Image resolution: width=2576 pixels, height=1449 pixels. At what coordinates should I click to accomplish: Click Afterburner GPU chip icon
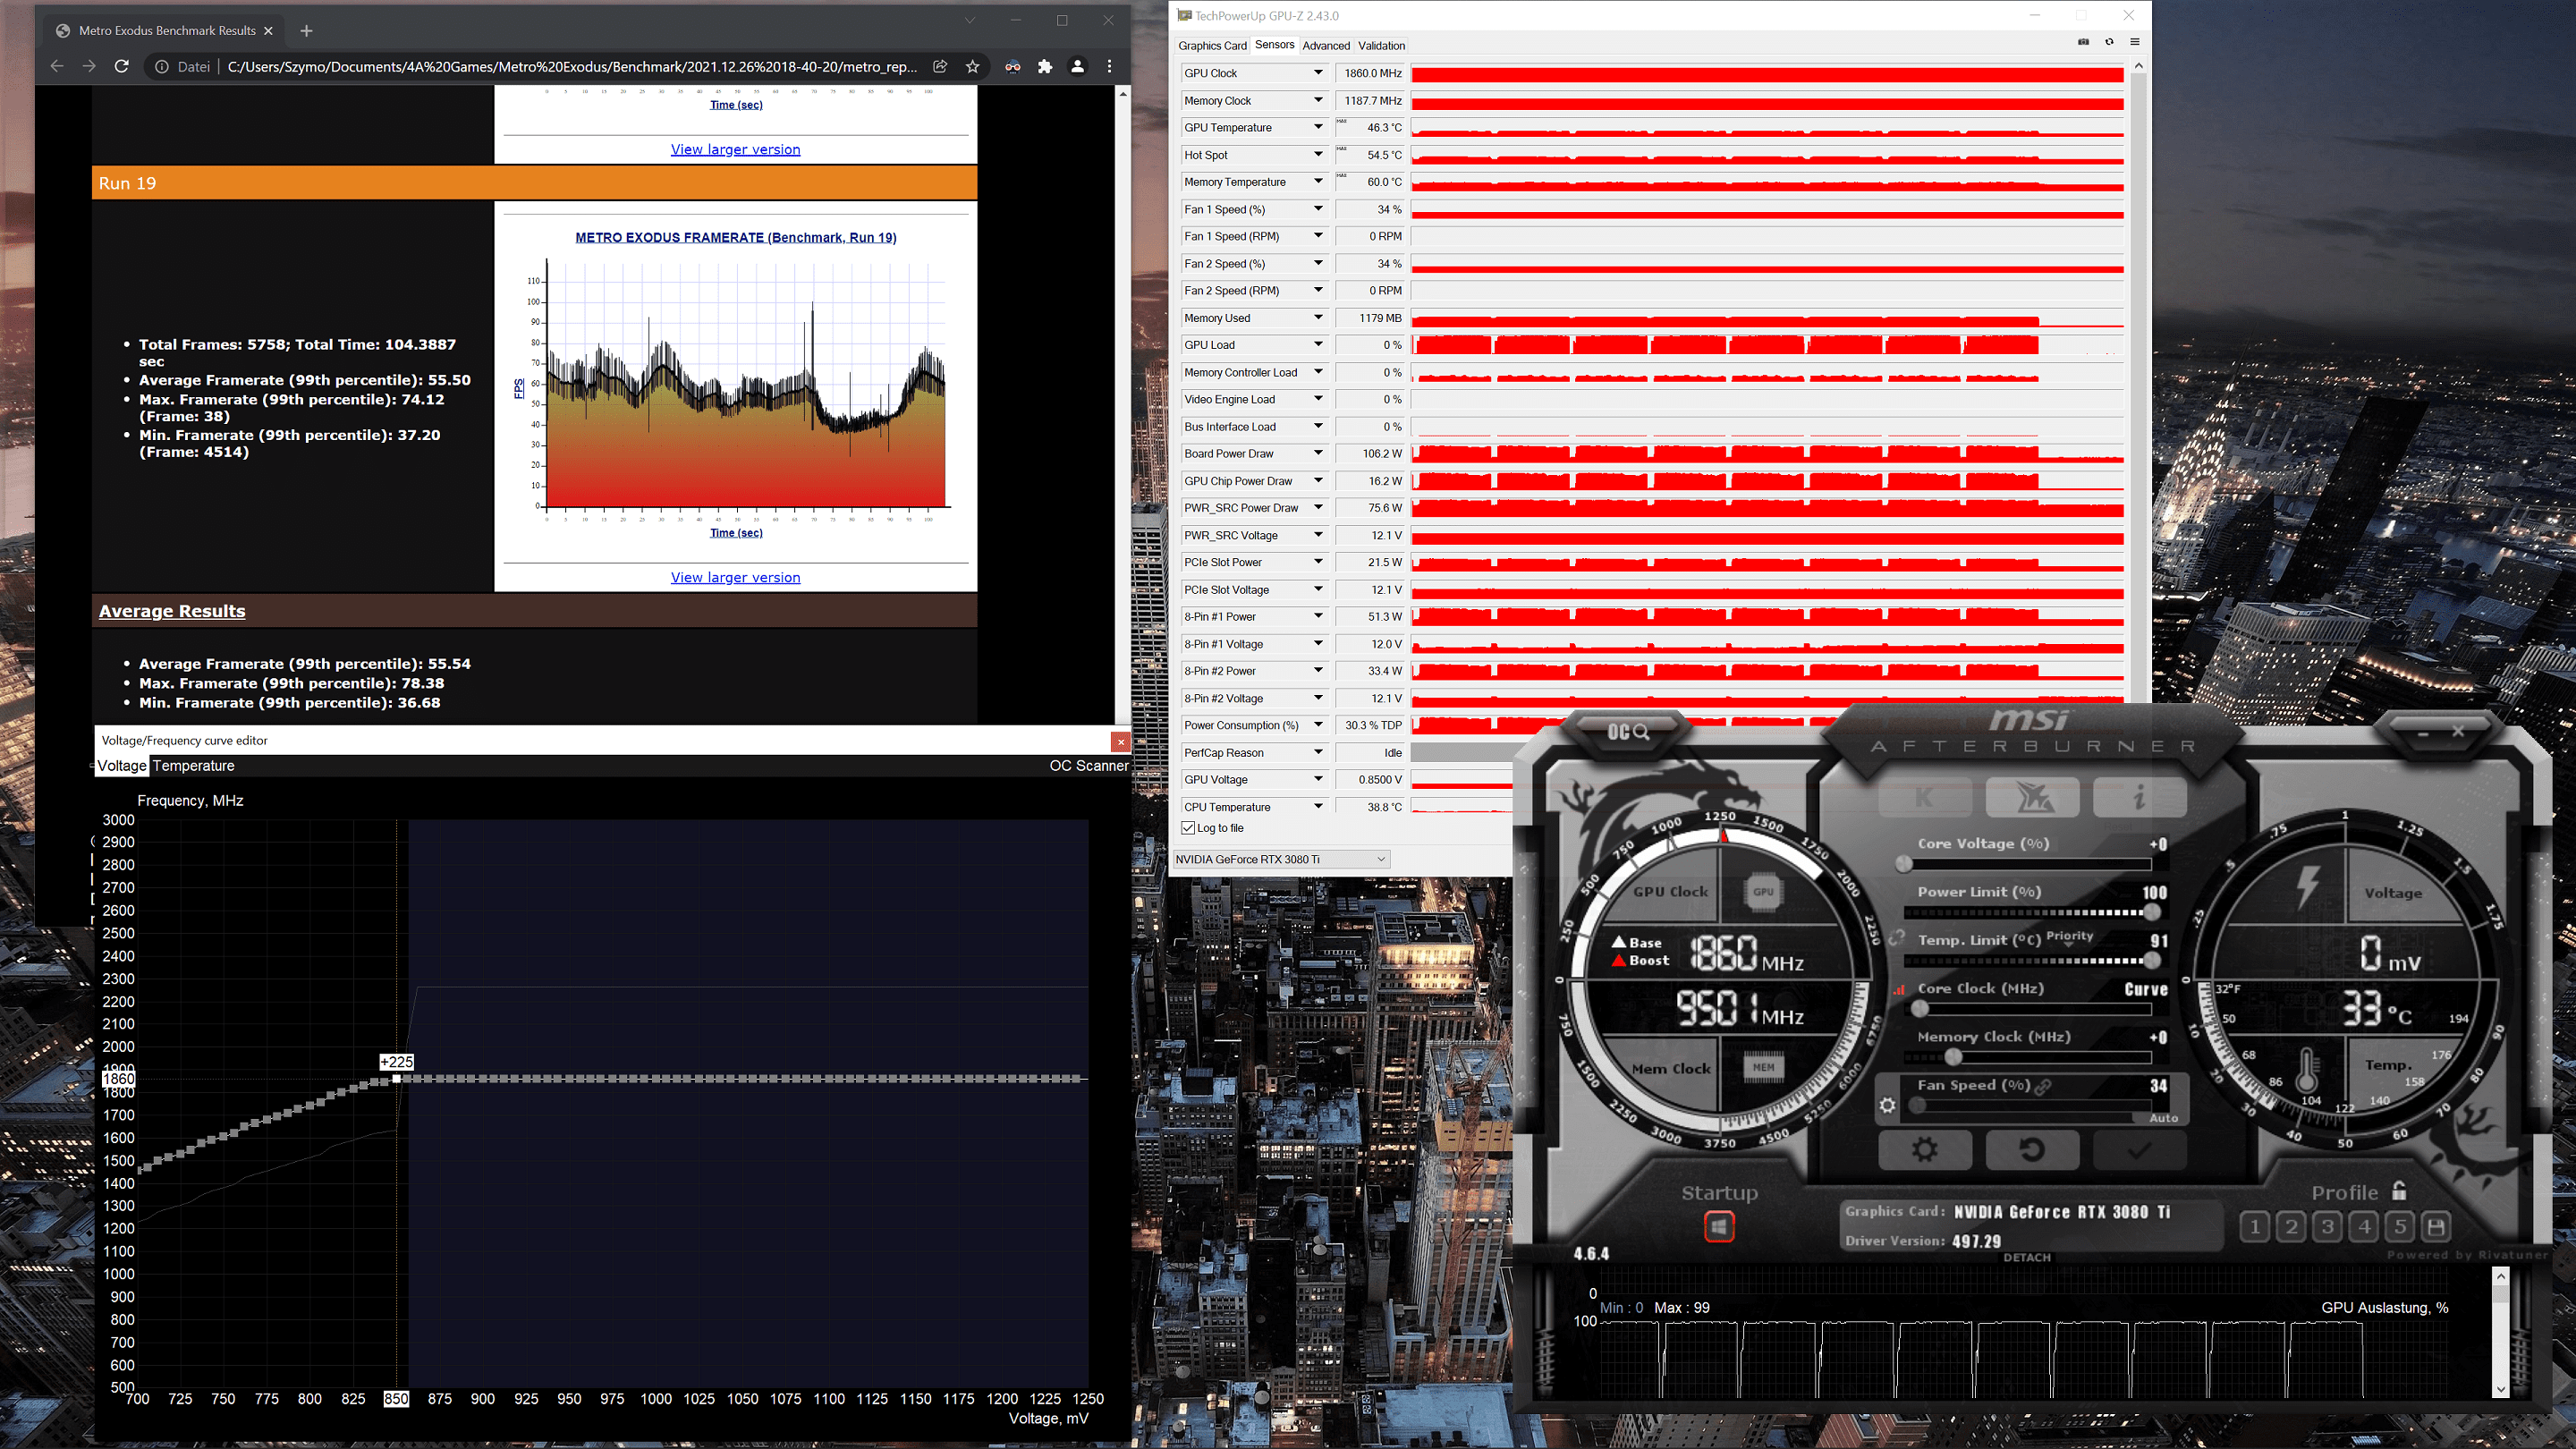pos(1763,891)
